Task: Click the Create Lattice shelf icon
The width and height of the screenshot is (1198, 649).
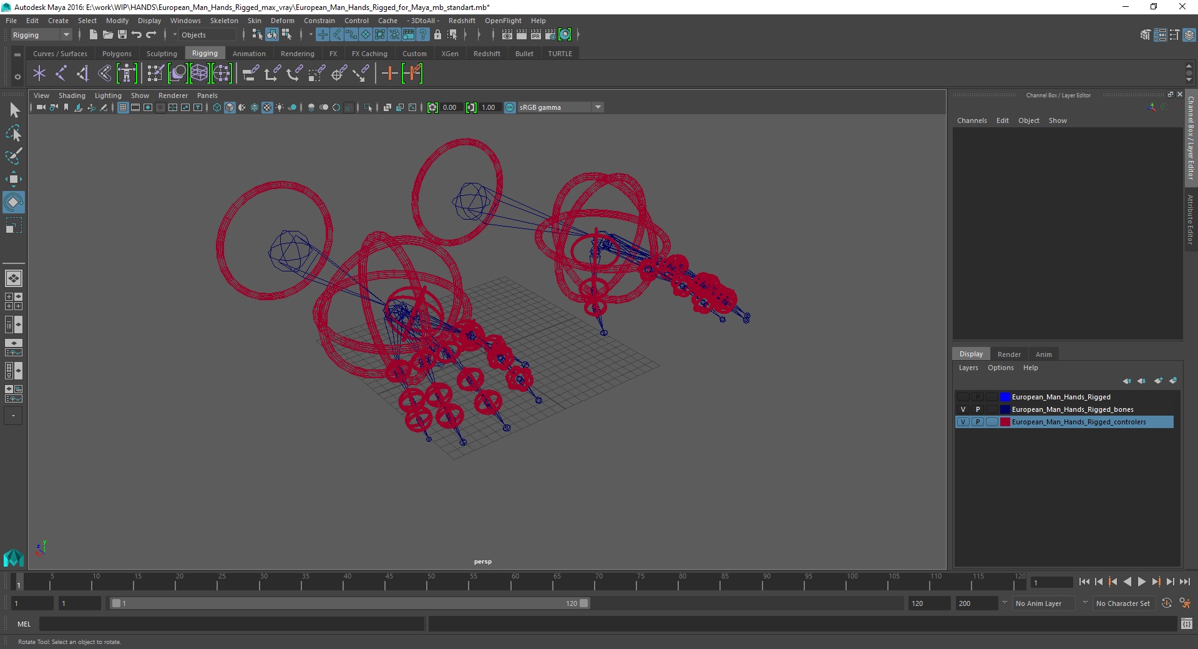Action: pos(199,74)
